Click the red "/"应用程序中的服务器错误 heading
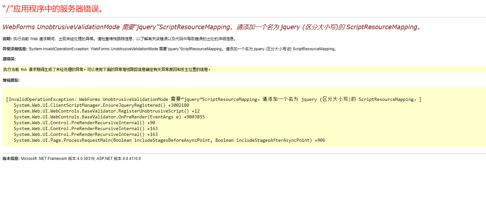Image resolution: width=486 pixels, height=204 pixels. (x=53, y=9)
